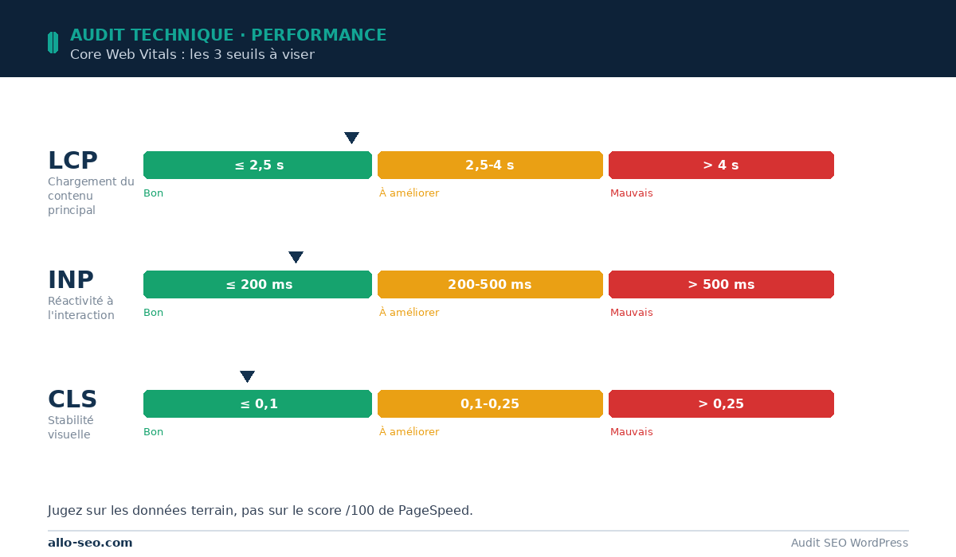Select the red > 0,25 segment
This screenshot has width=956, height=557.
(721, 403)
